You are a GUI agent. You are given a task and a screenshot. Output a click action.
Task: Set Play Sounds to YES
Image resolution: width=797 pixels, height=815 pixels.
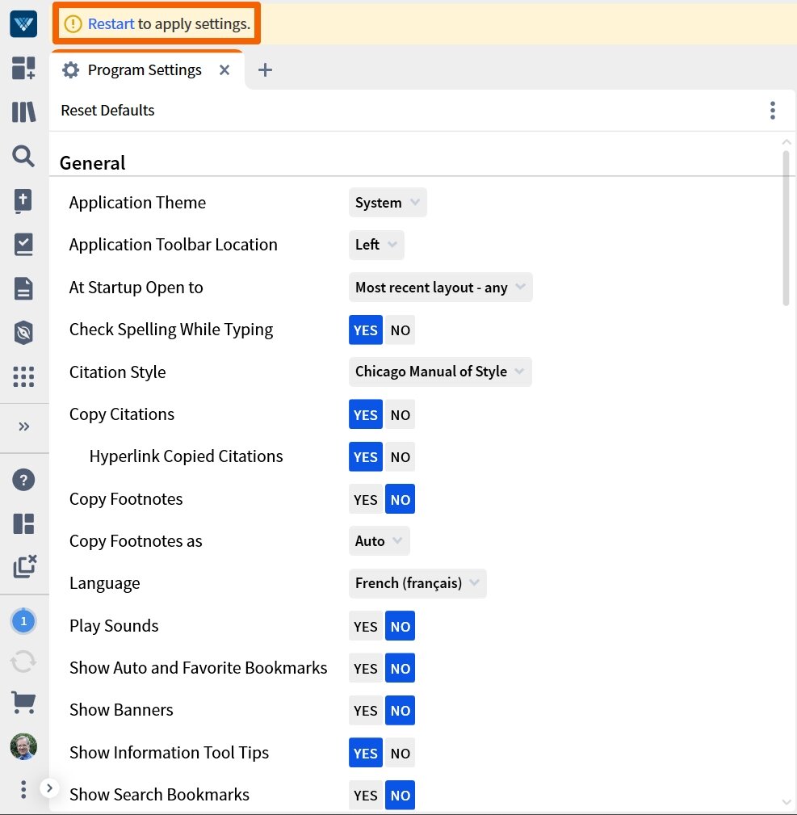point(366,626)
